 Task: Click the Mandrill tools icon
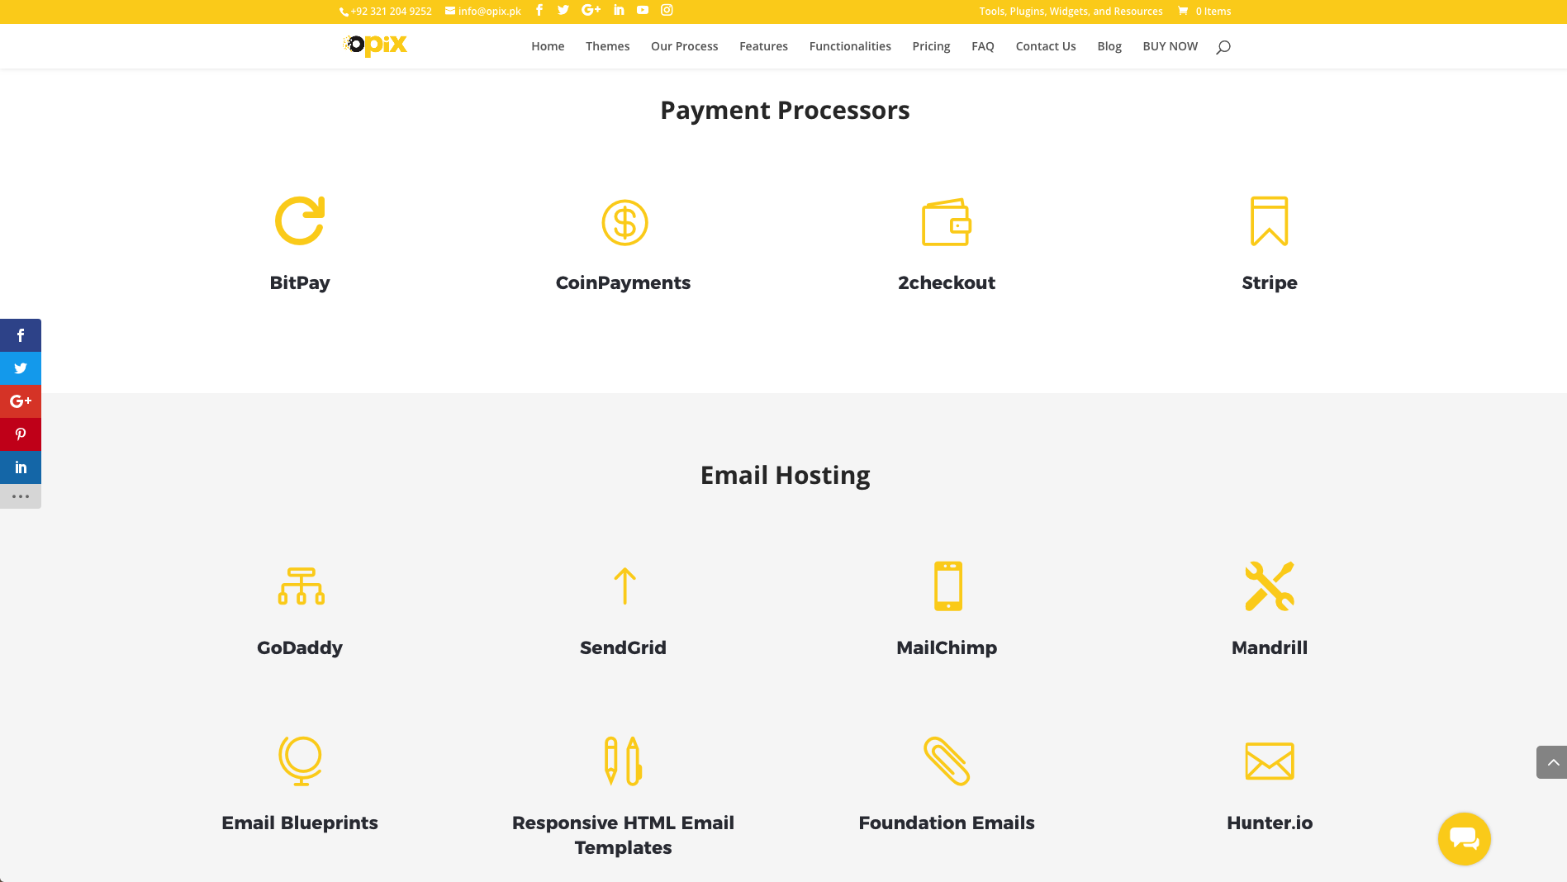1270,586
